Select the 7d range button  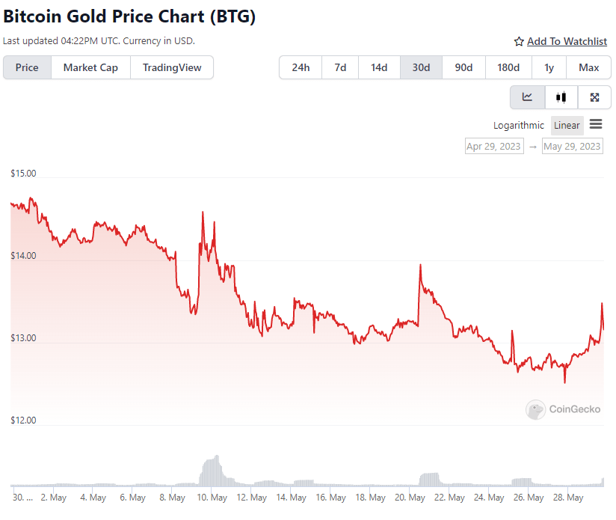(x=340, y=67)
